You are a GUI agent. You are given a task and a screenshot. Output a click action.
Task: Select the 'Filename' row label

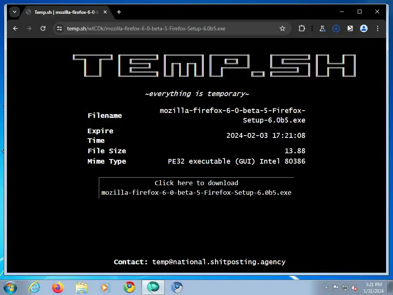[105, 115]
